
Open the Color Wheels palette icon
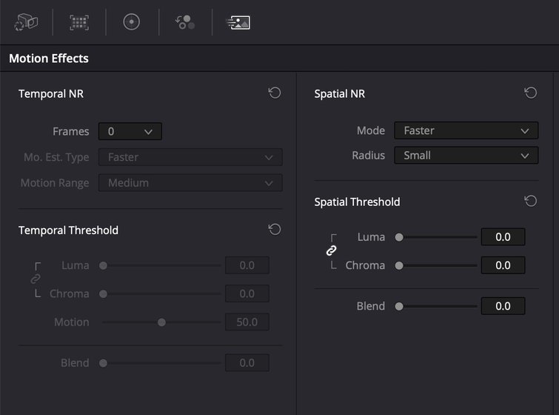132,22
